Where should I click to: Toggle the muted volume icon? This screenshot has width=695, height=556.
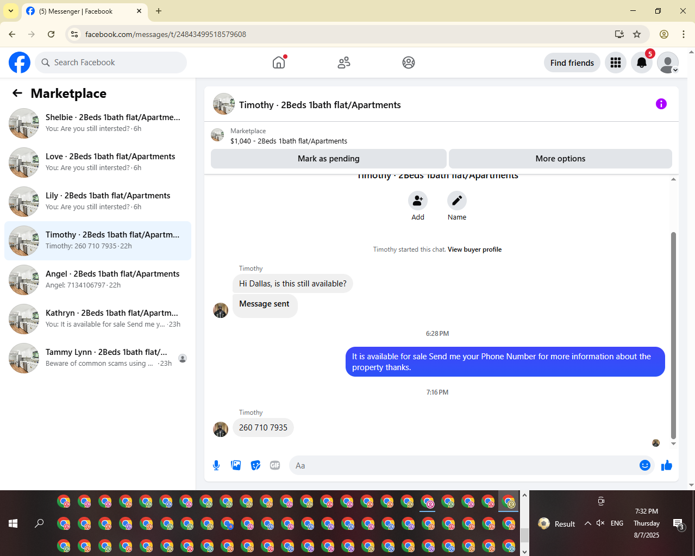tap(600, 523)
